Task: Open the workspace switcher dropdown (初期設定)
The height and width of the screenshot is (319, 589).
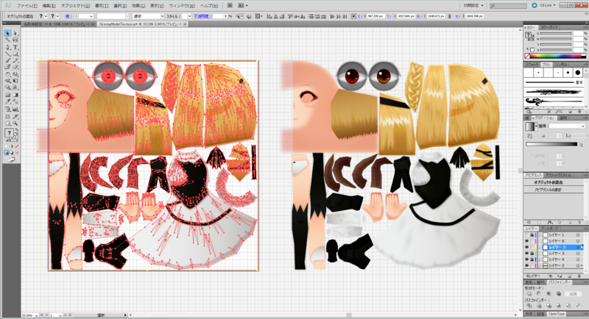Action: pyautogui.click(x=473, y=6)
